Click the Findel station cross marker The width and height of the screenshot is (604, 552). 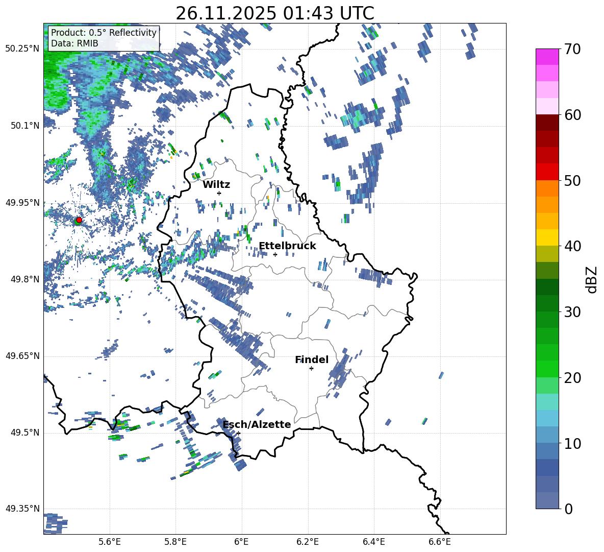tap(311, 369)
